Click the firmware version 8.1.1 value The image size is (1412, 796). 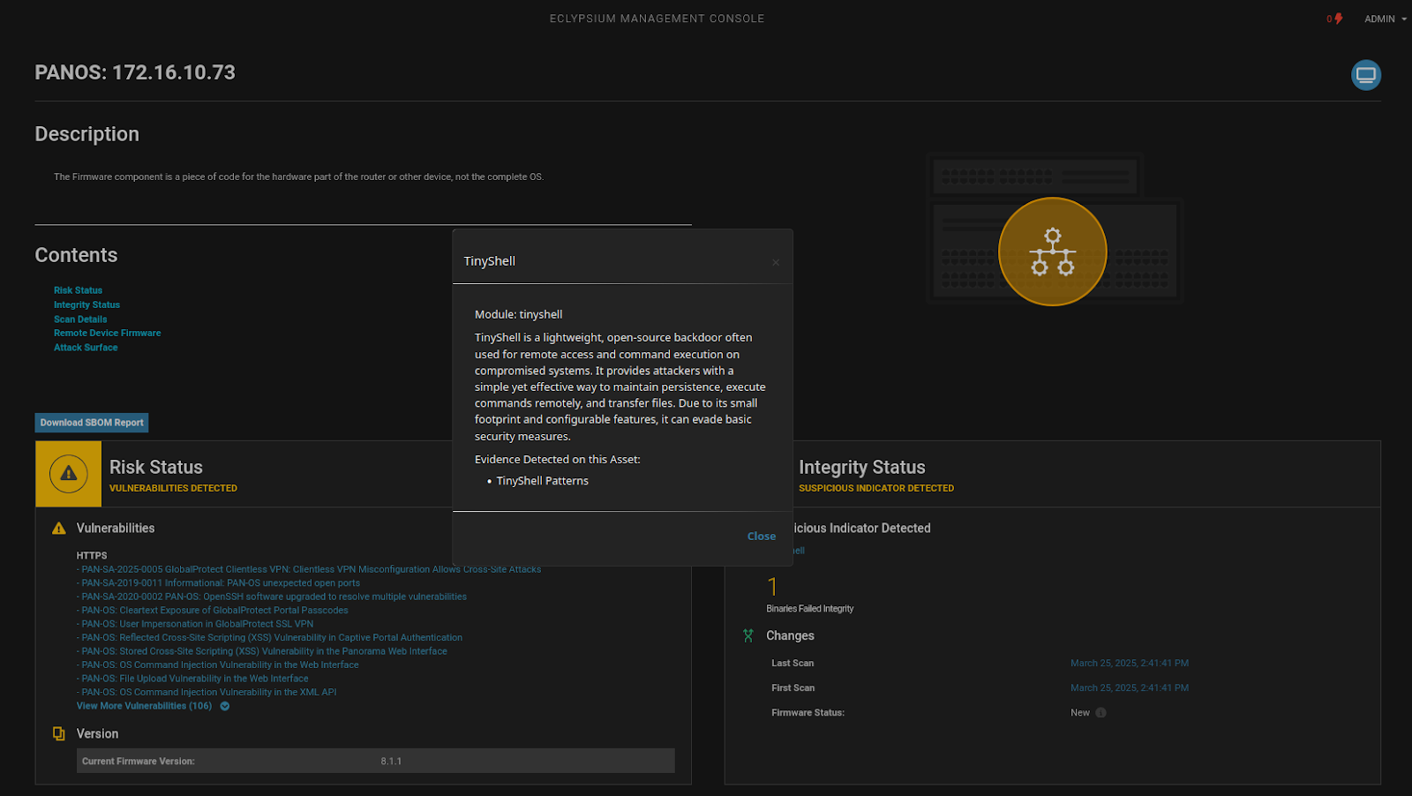(x=391, y=761)
